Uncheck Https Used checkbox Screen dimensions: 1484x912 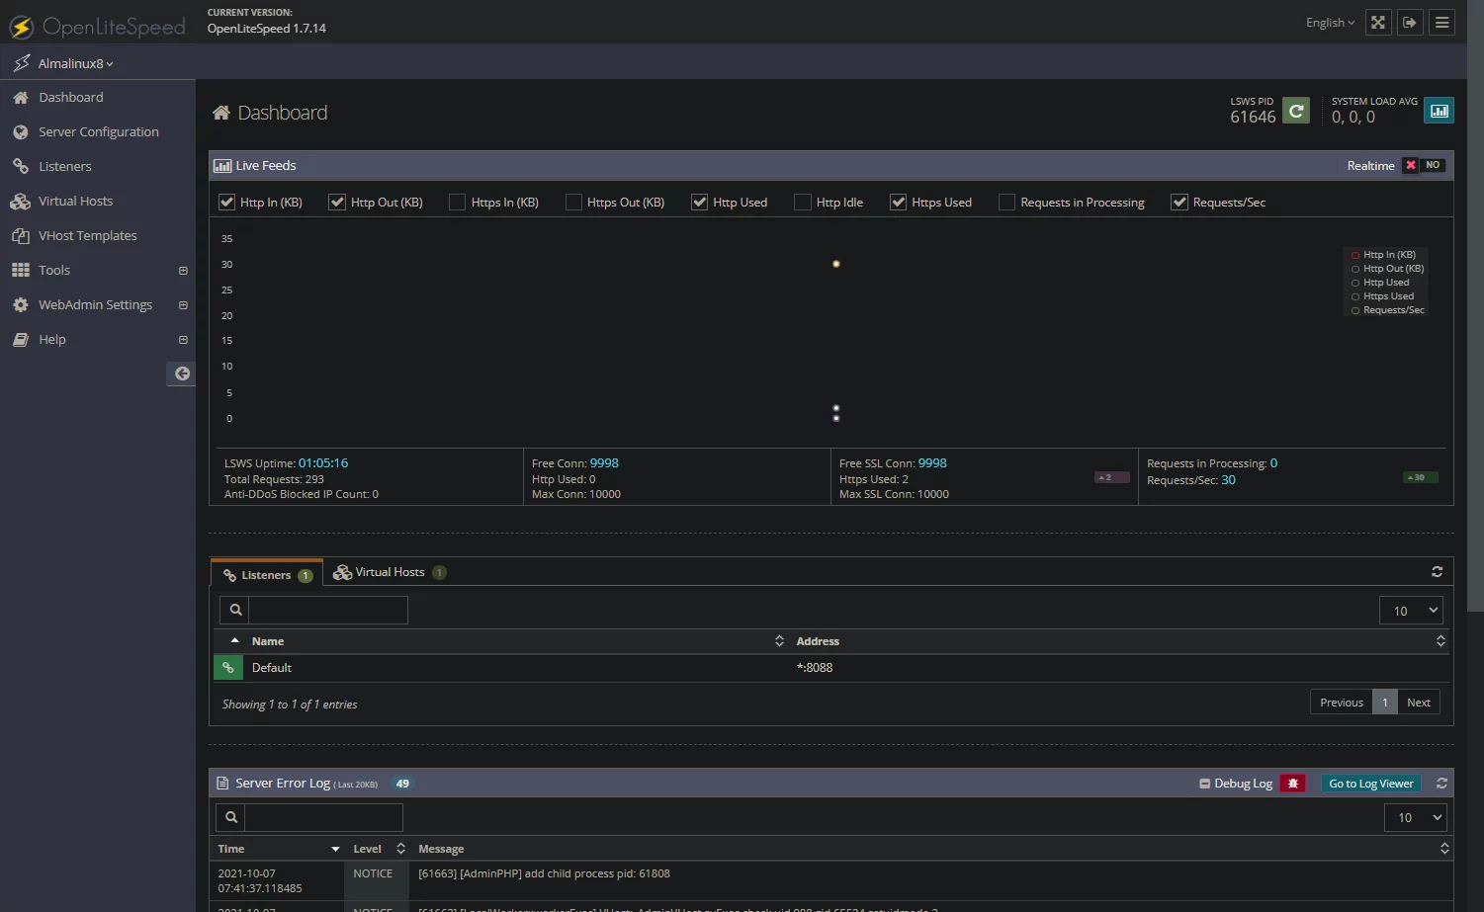898,203
